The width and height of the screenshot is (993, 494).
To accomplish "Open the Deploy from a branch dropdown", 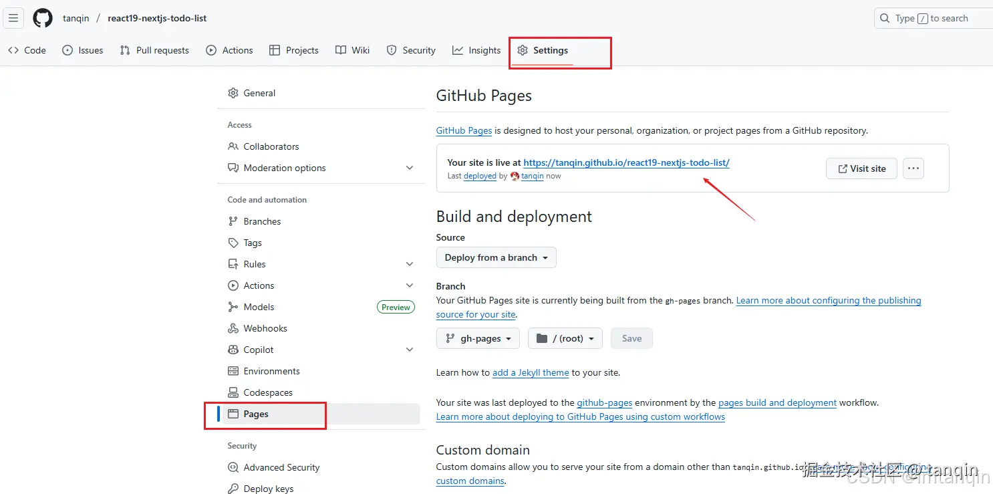I will [497, 257].
